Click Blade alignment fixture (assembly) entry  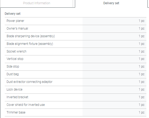(30, 44)
